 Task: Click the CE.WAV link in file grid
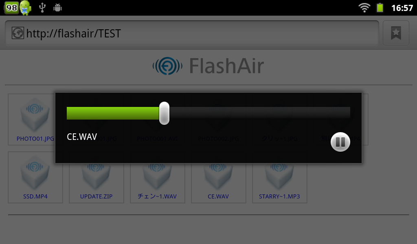point(218,196)
